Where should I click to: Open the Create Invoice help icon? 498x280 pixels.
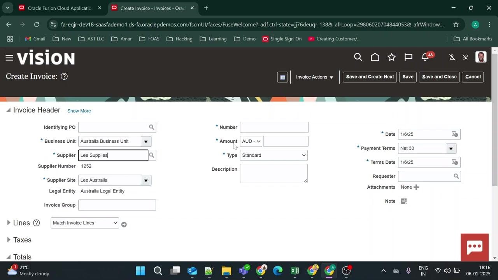[x=64, y=77]
